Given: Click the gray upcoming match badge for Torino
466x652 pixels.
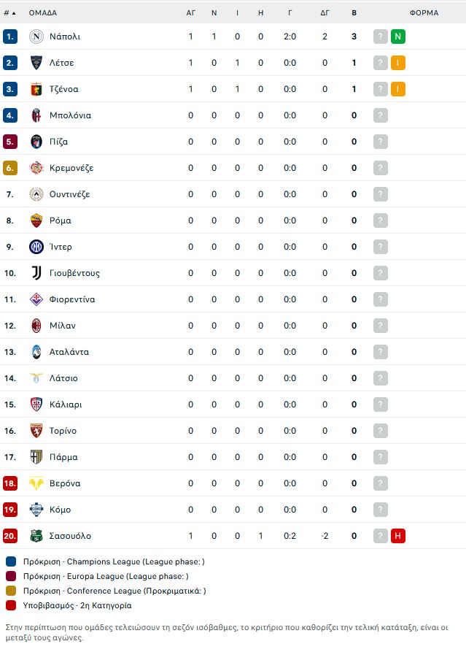Looking at the screenshot, I should point(381,431).
